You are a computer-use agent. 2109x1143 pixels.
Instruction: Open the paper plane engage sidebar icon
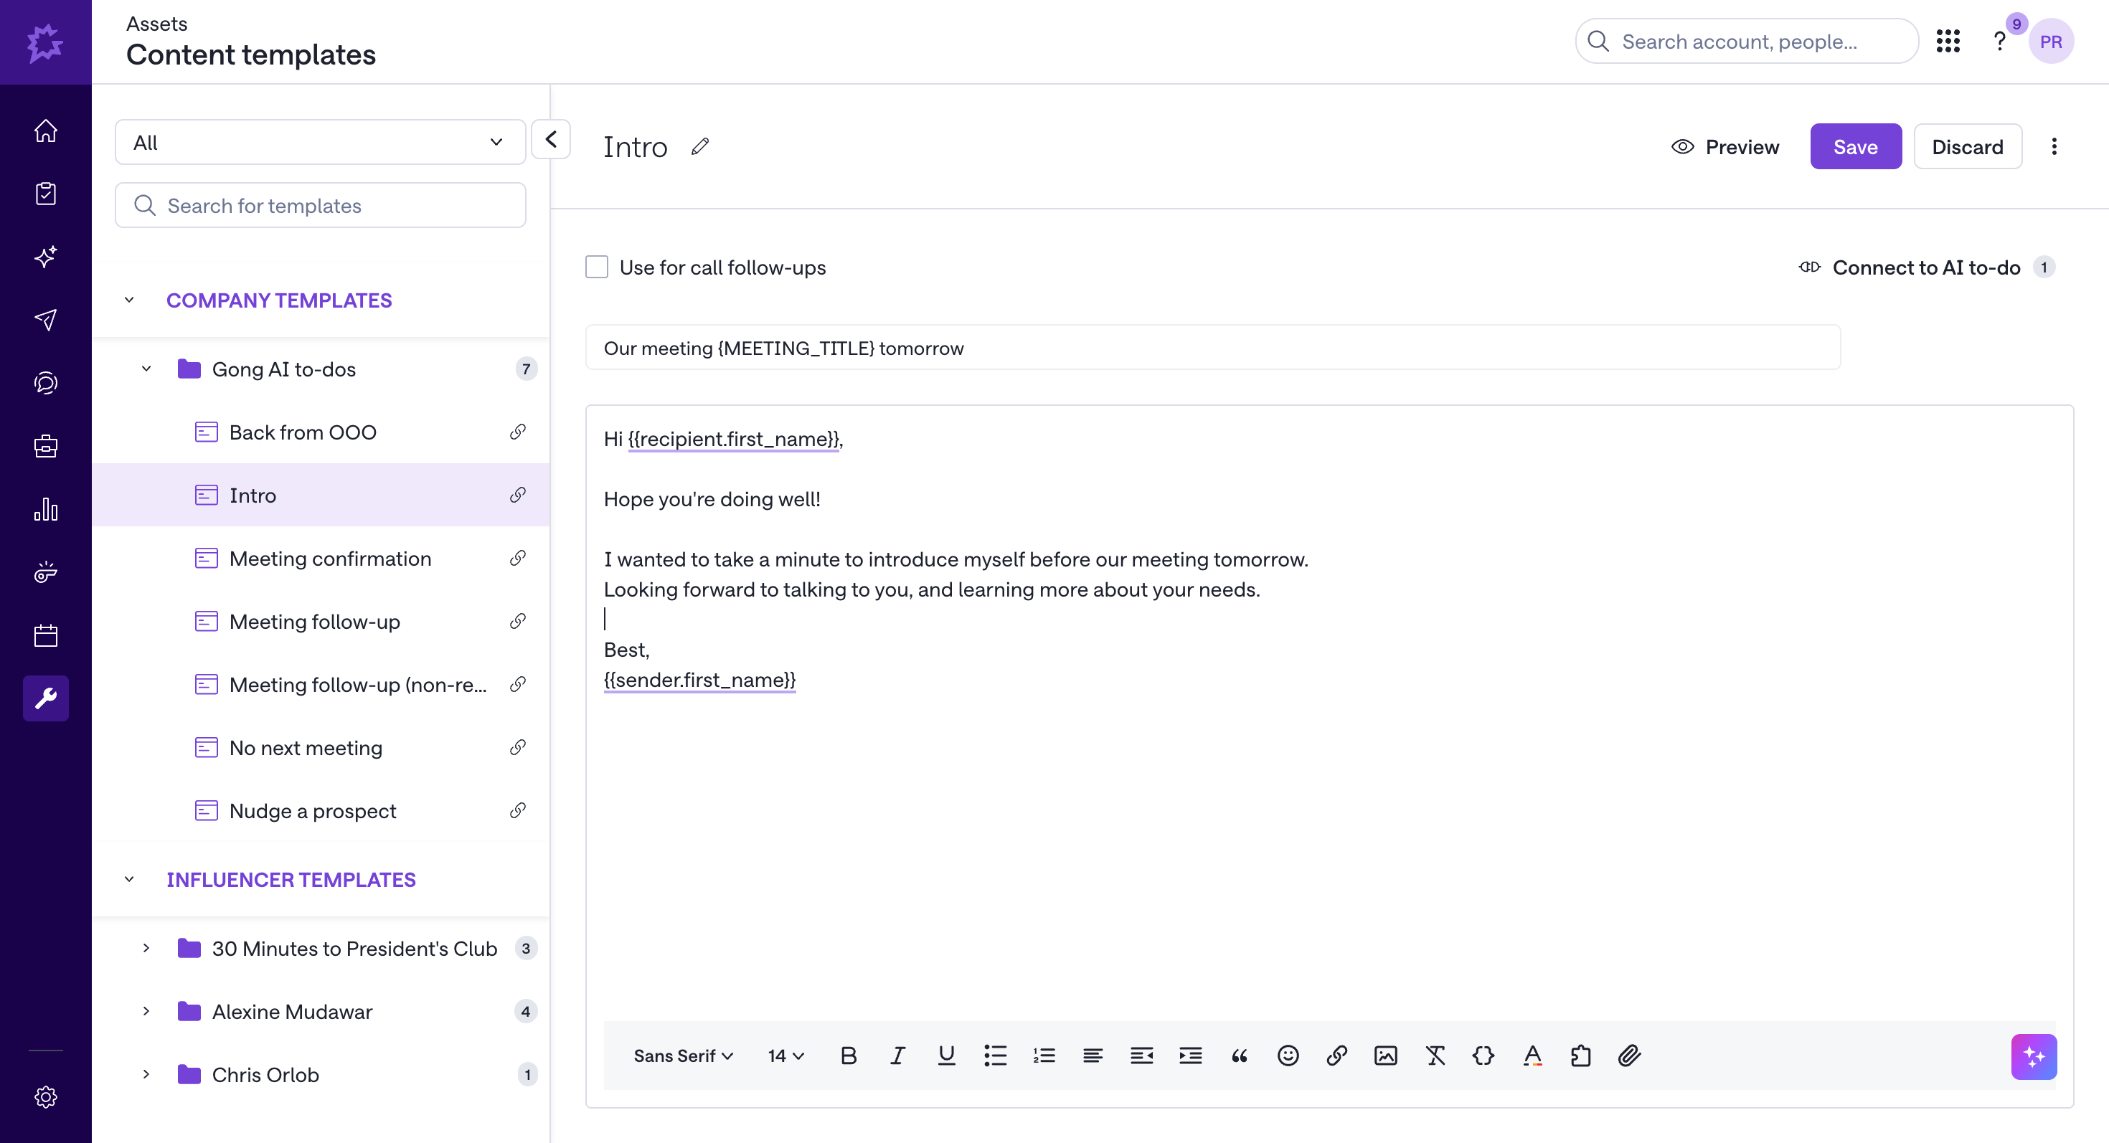coord(46,320)
